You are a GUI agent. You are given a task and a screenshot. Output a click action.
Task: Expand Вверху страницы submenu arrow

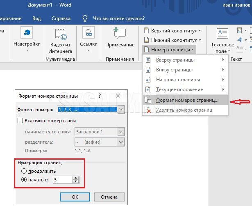223,60
